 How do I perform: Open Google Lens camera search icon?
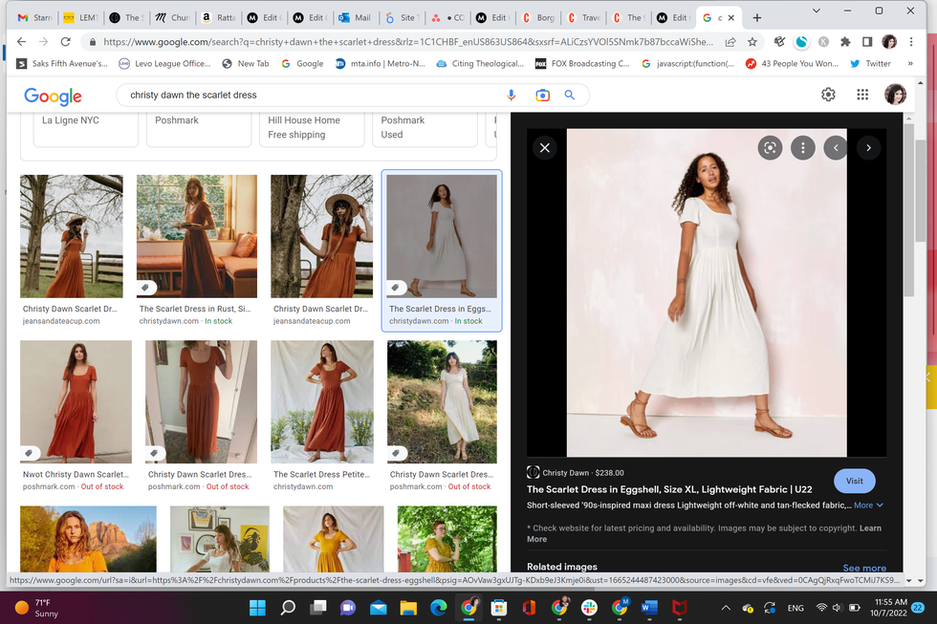pos(542,95)
